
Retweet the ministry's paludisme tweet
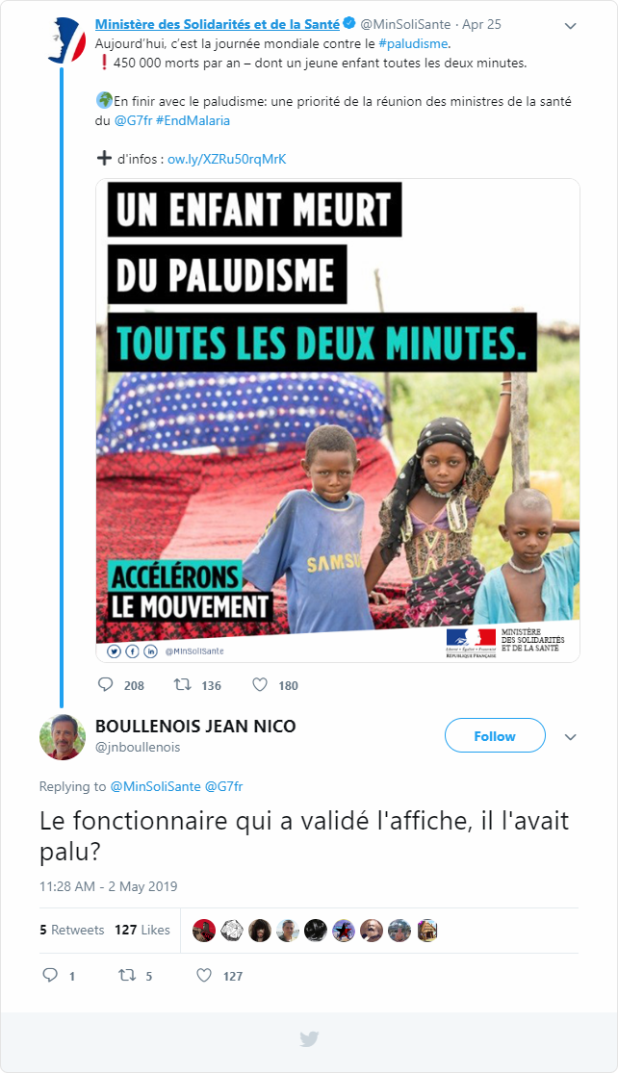click(182, 684)
